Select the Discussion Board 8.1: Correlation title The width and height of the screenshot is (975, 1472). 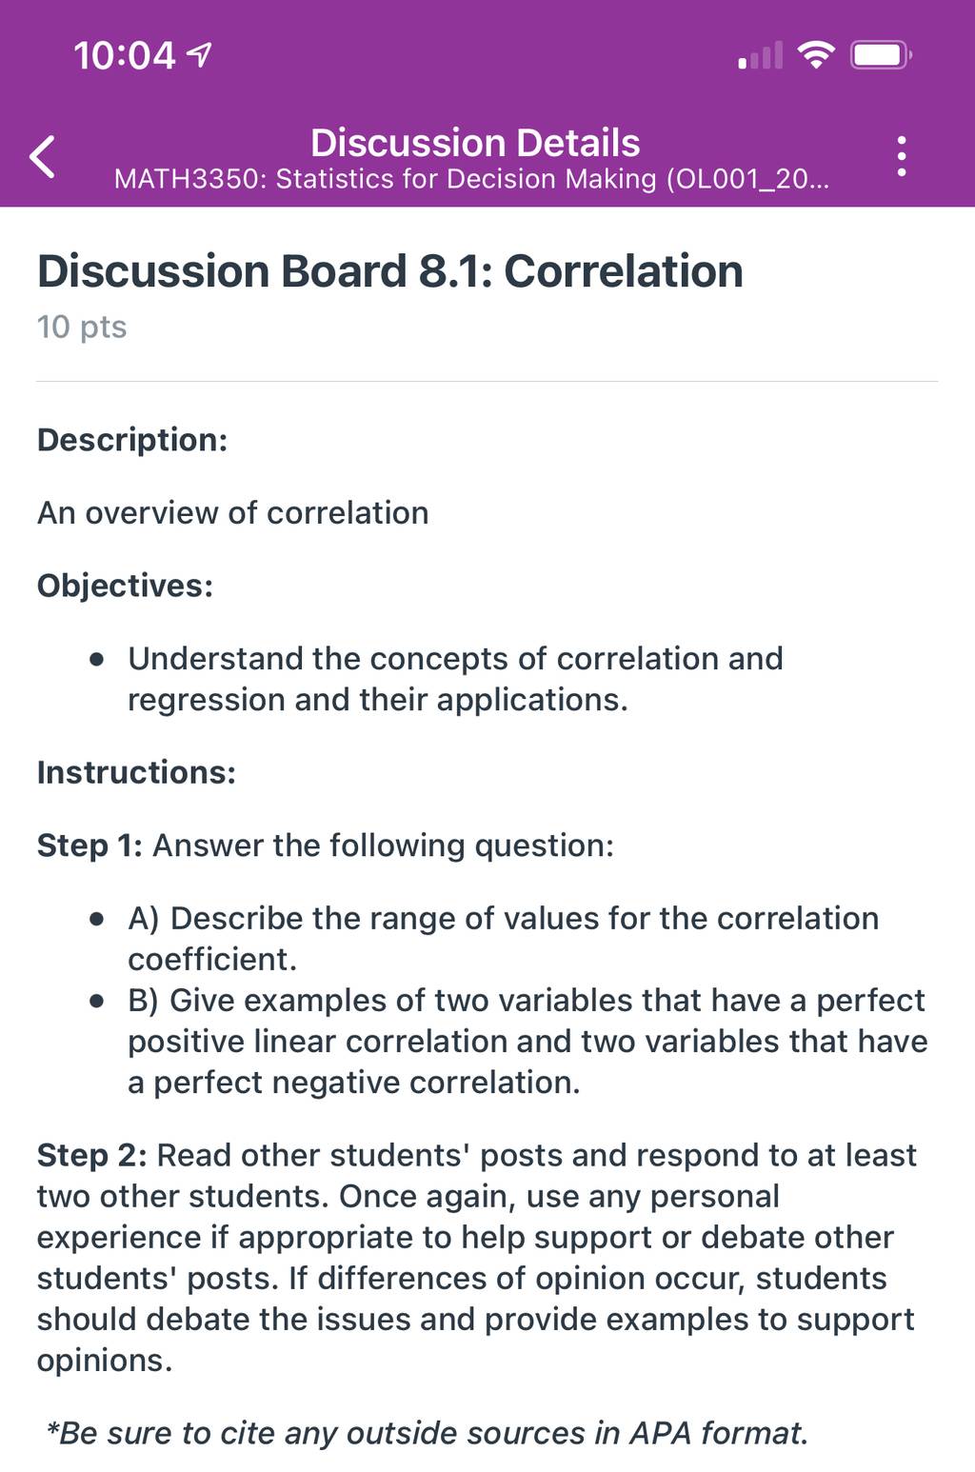pyautogui.click(x=390, y=271)
